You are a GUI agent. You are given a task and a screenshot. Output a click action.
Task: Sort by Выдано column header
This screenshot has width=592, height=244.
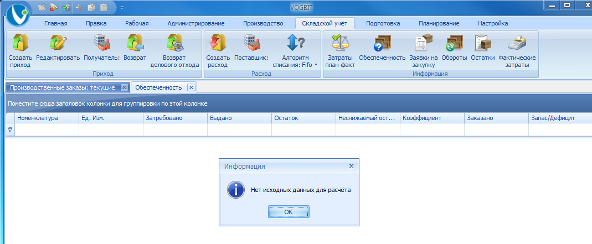[239, 118]
